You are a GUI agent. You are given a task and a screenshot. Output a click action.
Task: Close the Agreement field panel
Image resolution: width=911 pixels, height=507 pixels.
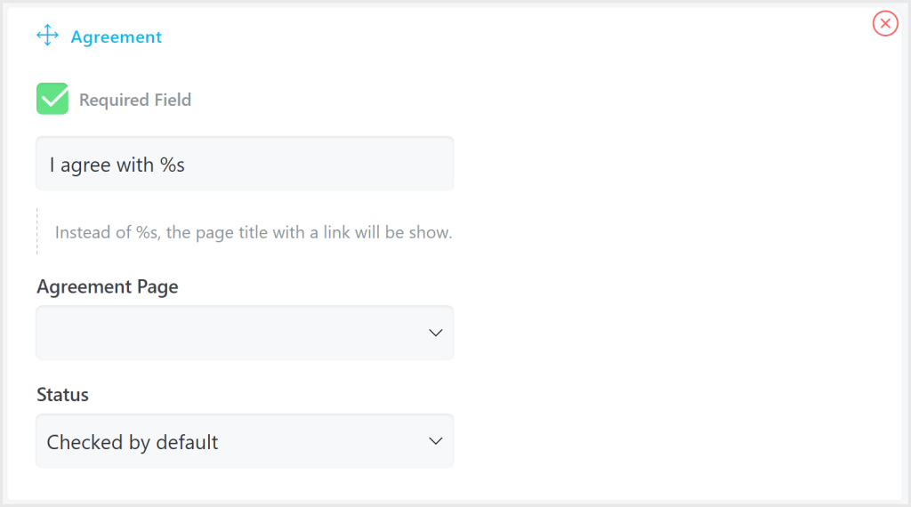885,24
